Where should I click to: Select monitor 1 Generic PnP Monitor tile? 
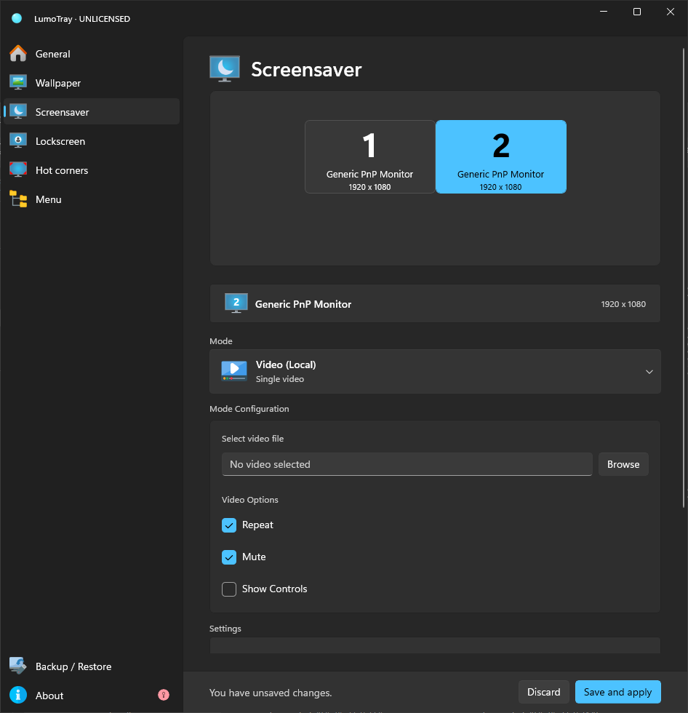tap(370, 157)
